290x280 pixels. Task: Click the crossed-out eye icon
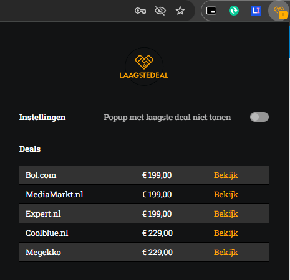160,11
